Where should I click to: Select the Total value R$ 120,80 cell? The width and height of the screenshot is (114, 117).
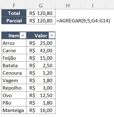pos(41,13)
